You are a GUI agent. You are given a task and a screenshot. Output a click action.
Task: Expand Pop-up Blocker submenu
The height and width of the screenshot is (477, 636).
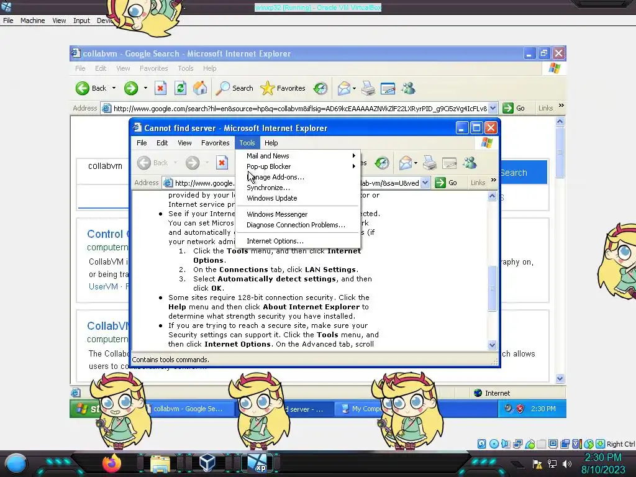298,166
